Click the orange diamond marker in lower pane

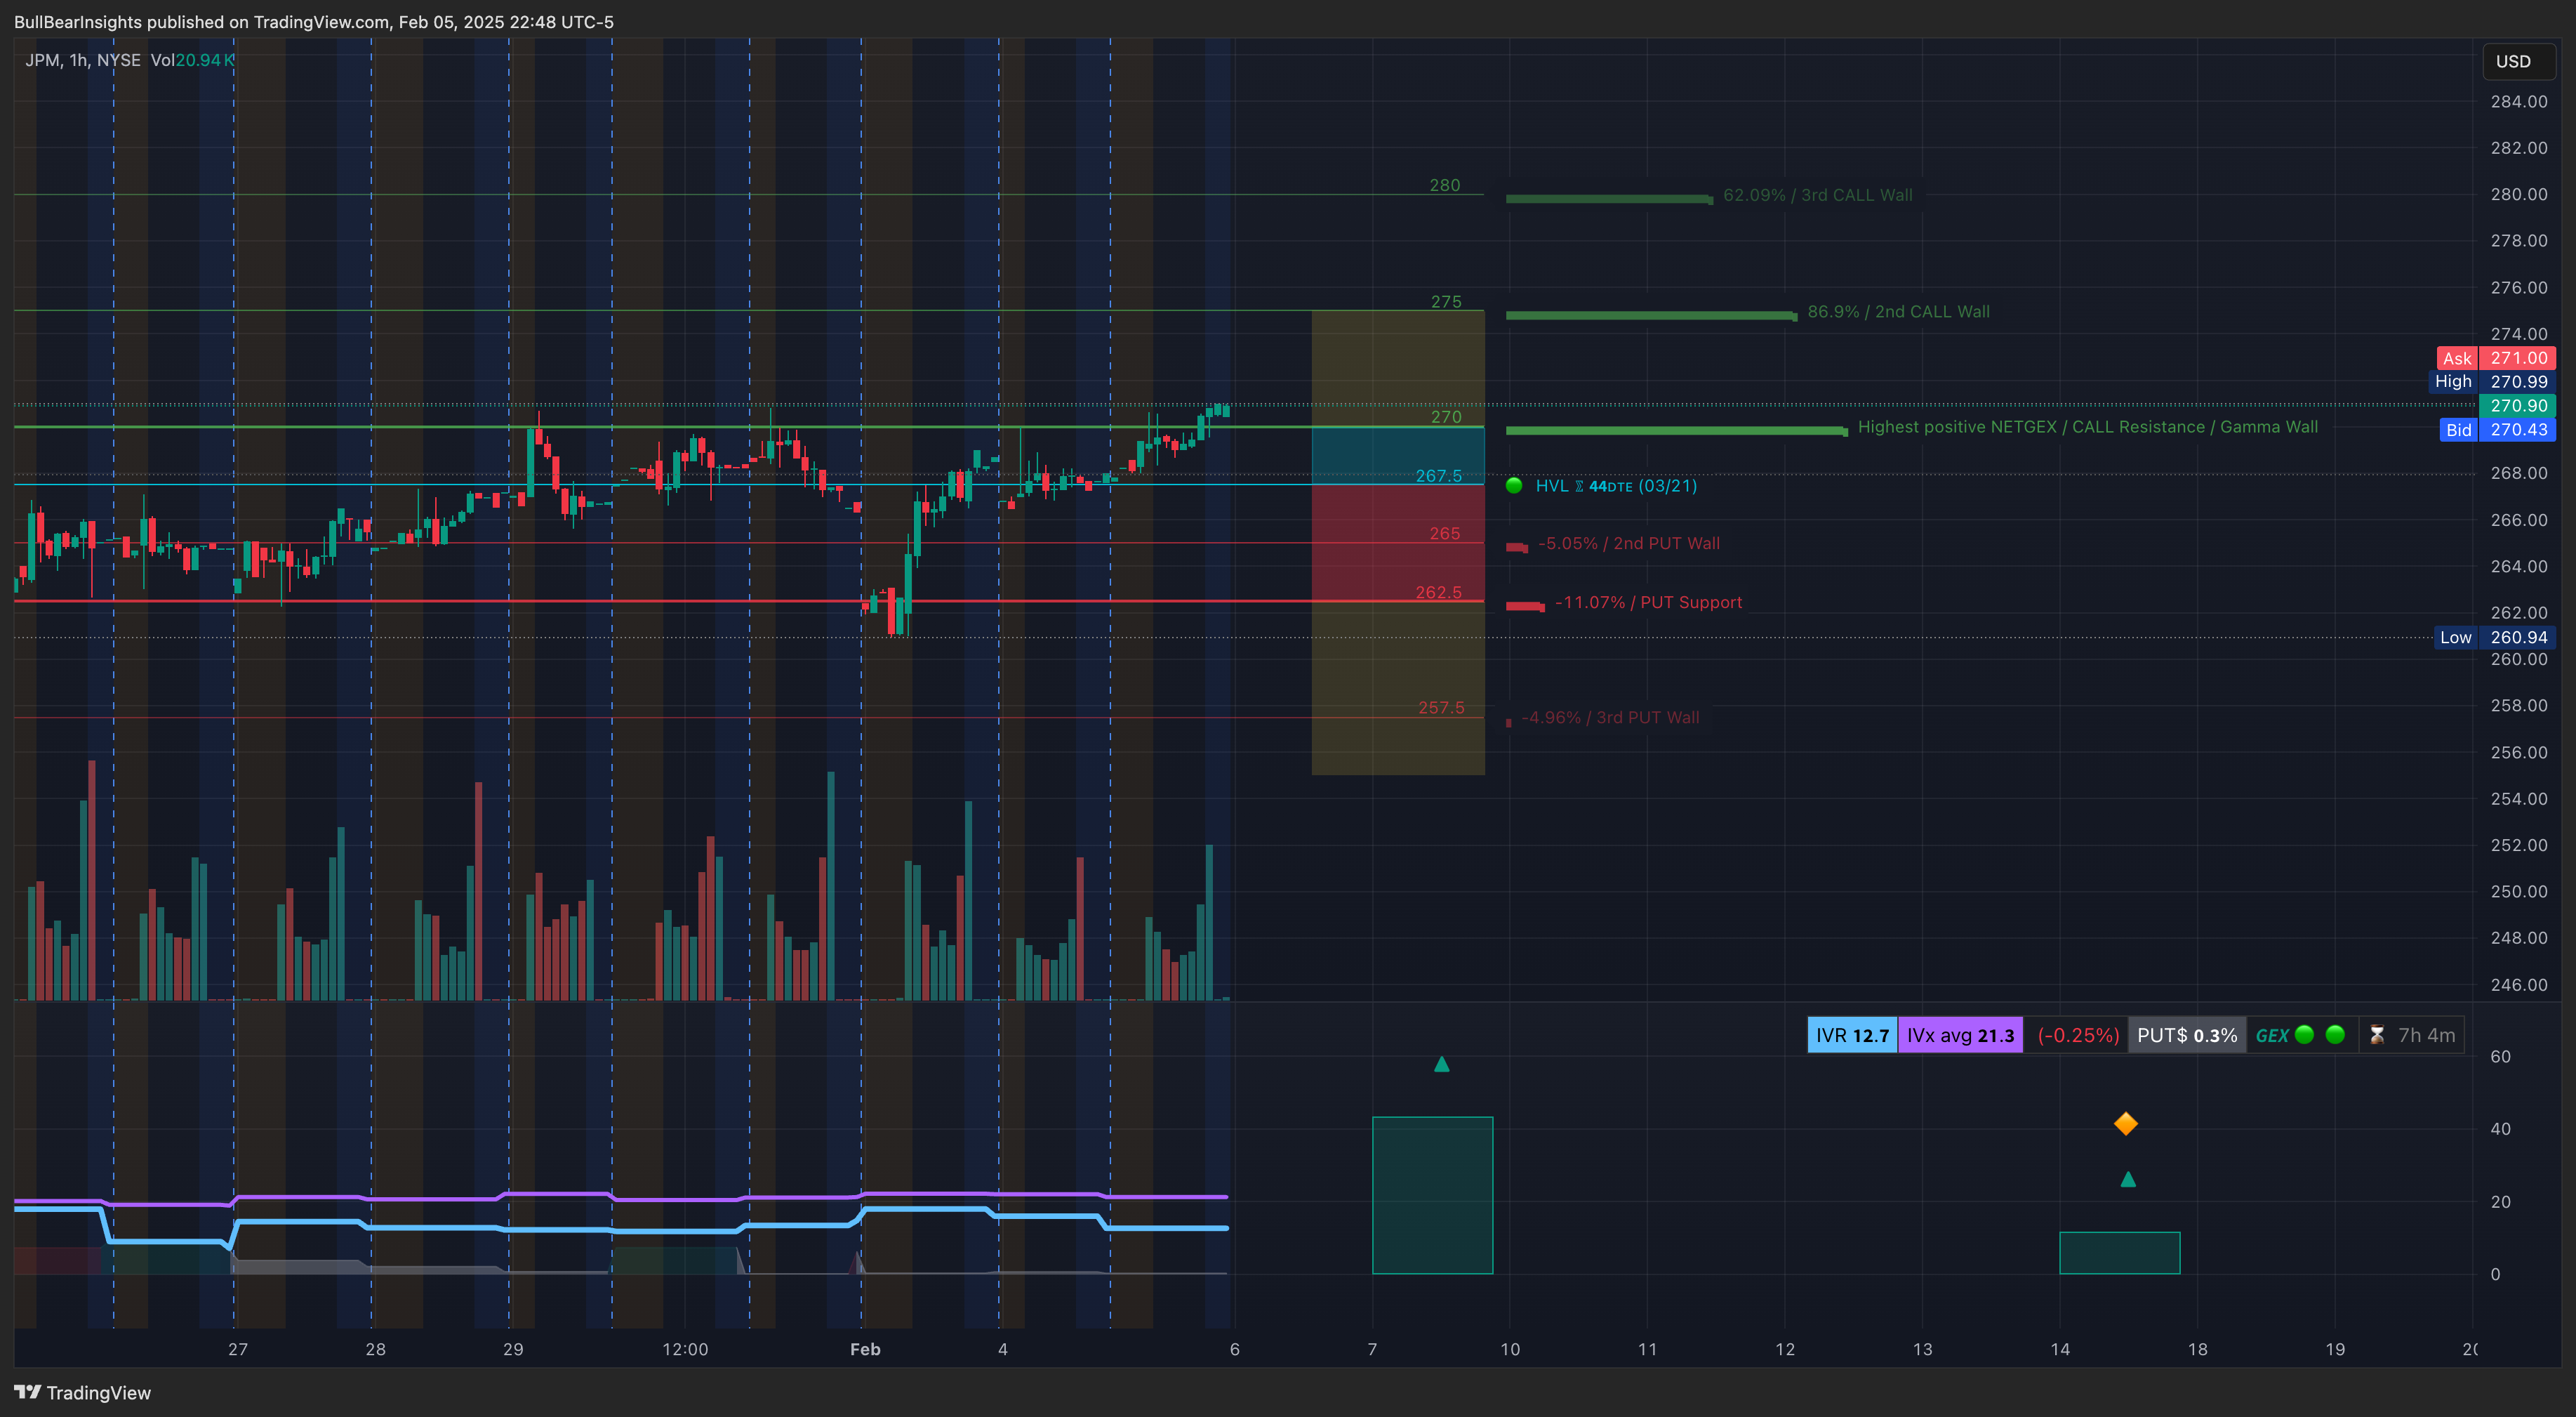2126,1123
